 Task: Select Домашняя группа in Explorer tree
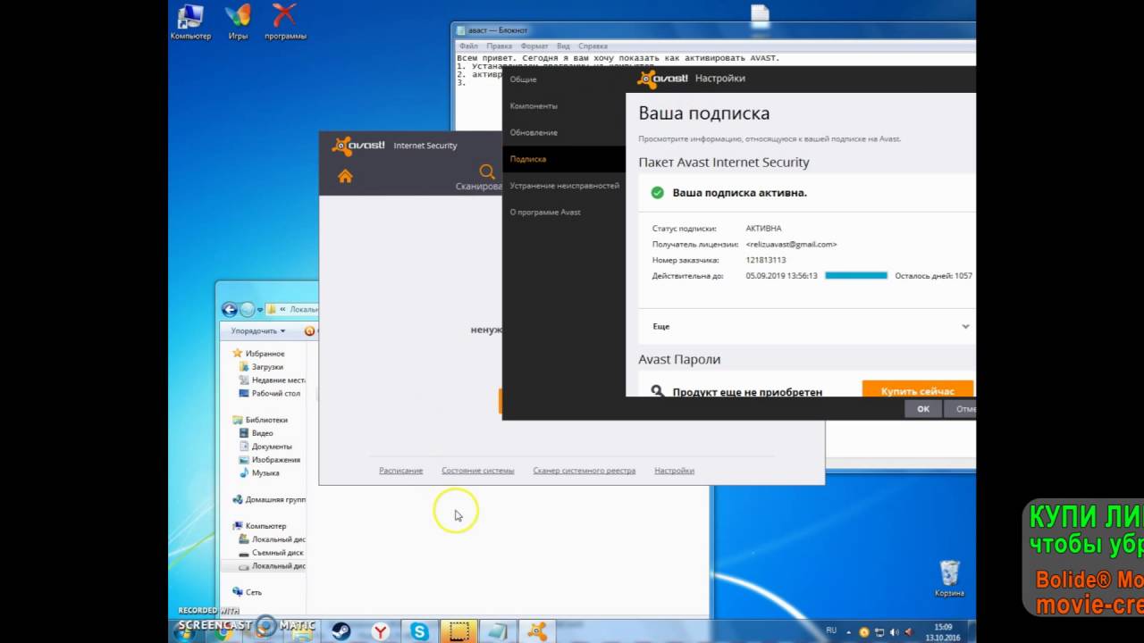click(x=269, y=499)
